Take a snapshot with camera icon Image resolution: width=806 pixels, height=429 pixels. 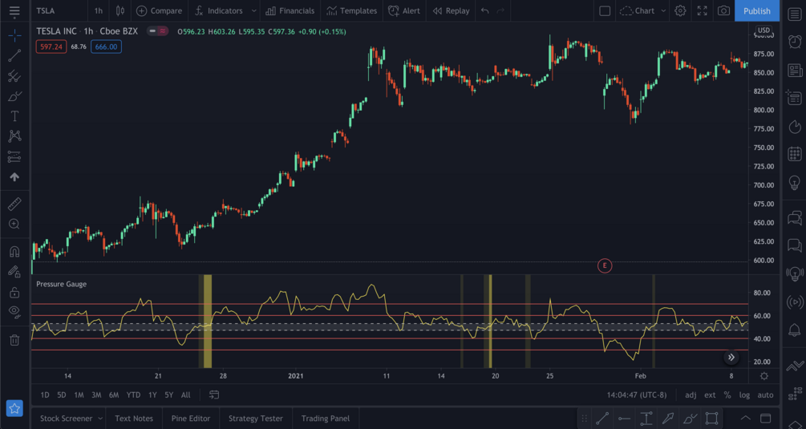pos(723,10)
